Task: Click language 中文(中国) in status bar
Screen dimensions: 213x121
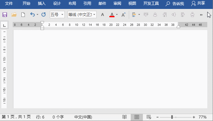Action: tap(83, 117)
